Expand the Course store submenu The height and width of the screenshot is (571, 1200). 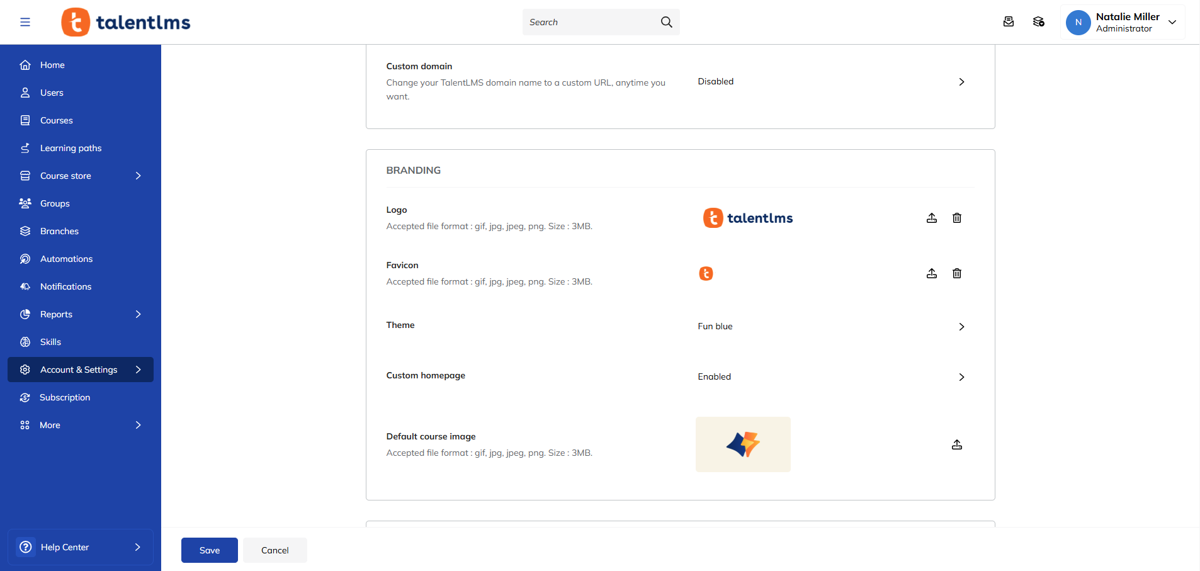[138, 176]
